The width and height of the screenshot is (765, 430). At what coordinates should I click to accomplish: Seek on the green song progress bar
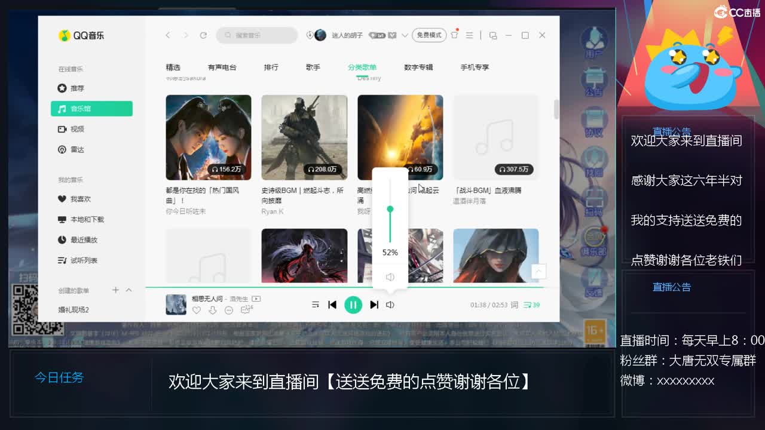(x=344, y=287)
